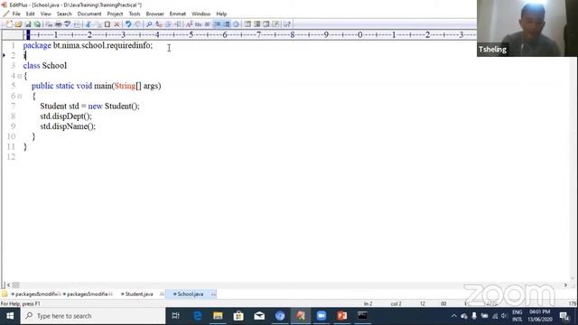The width and height of the screenshot is (578, 325).
Task: Open Command Prompt from taskbar
Action: [362, 316]
